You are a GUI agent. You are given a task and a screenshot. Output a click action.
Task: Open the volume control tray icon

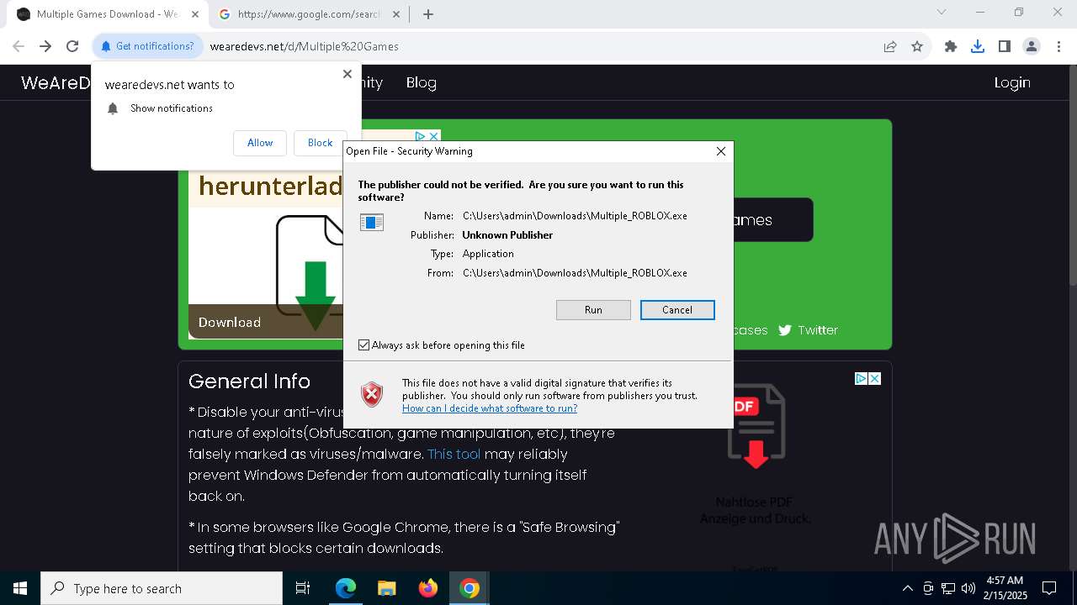click(x=968, y=588)
